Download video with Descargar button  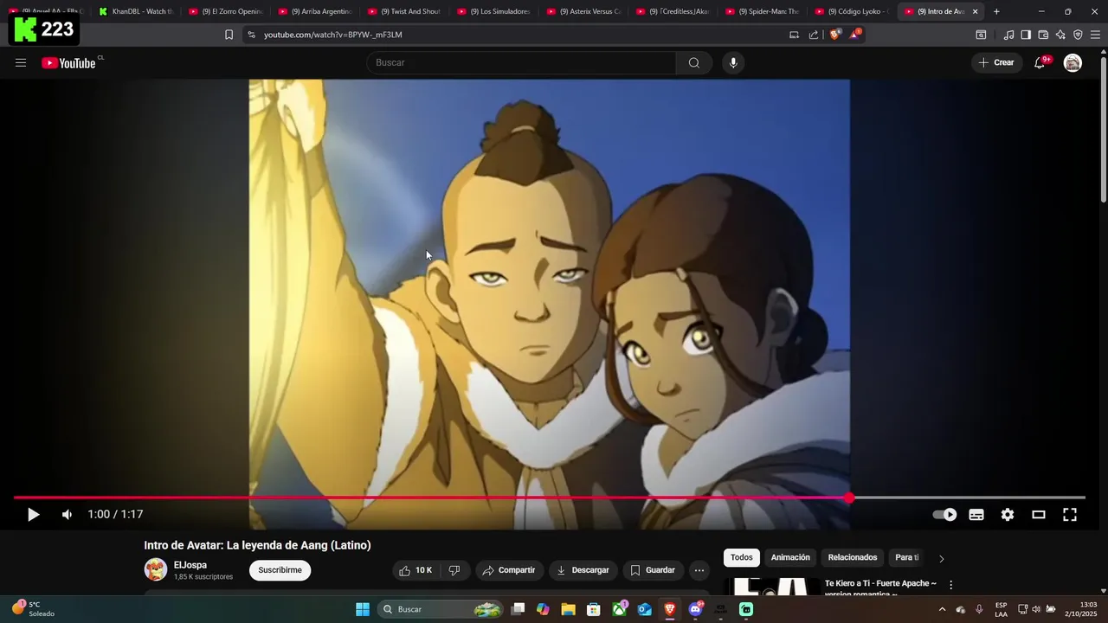point(583,570)
